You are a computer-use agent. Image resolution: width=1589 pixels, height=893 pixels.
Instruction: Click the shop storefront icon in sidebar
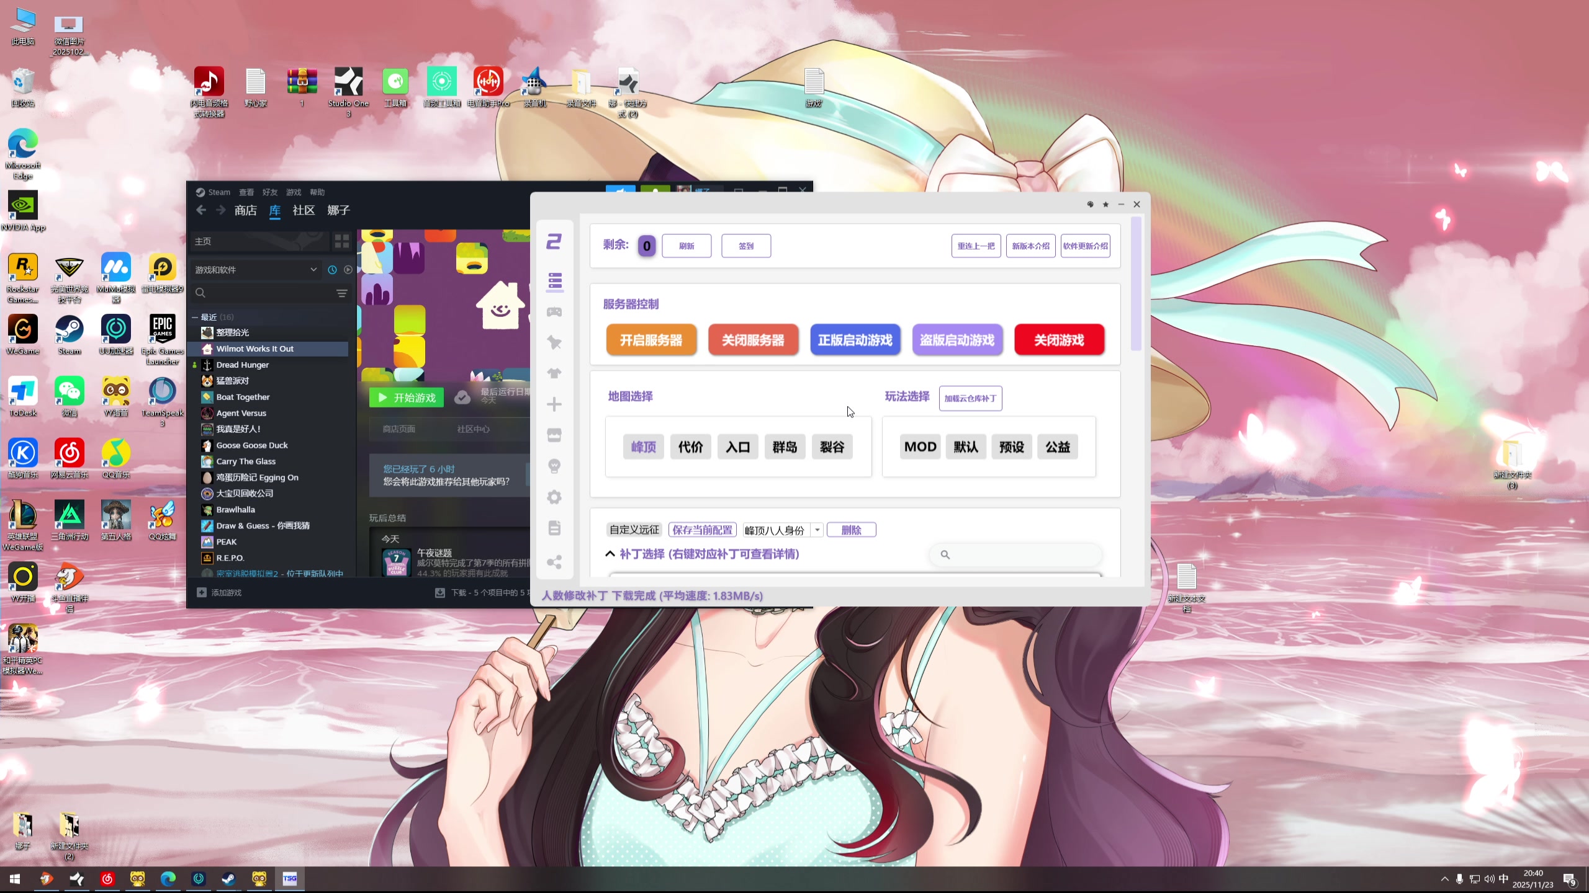pos(554,435)
